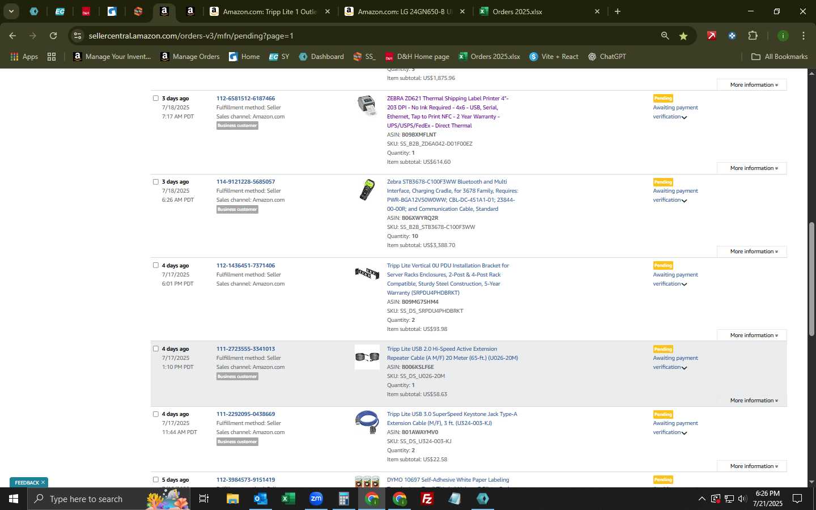Viewport: 816px width, 510px height.
Task: Open FileZilla from the taskbar
Action: [427, 499]
